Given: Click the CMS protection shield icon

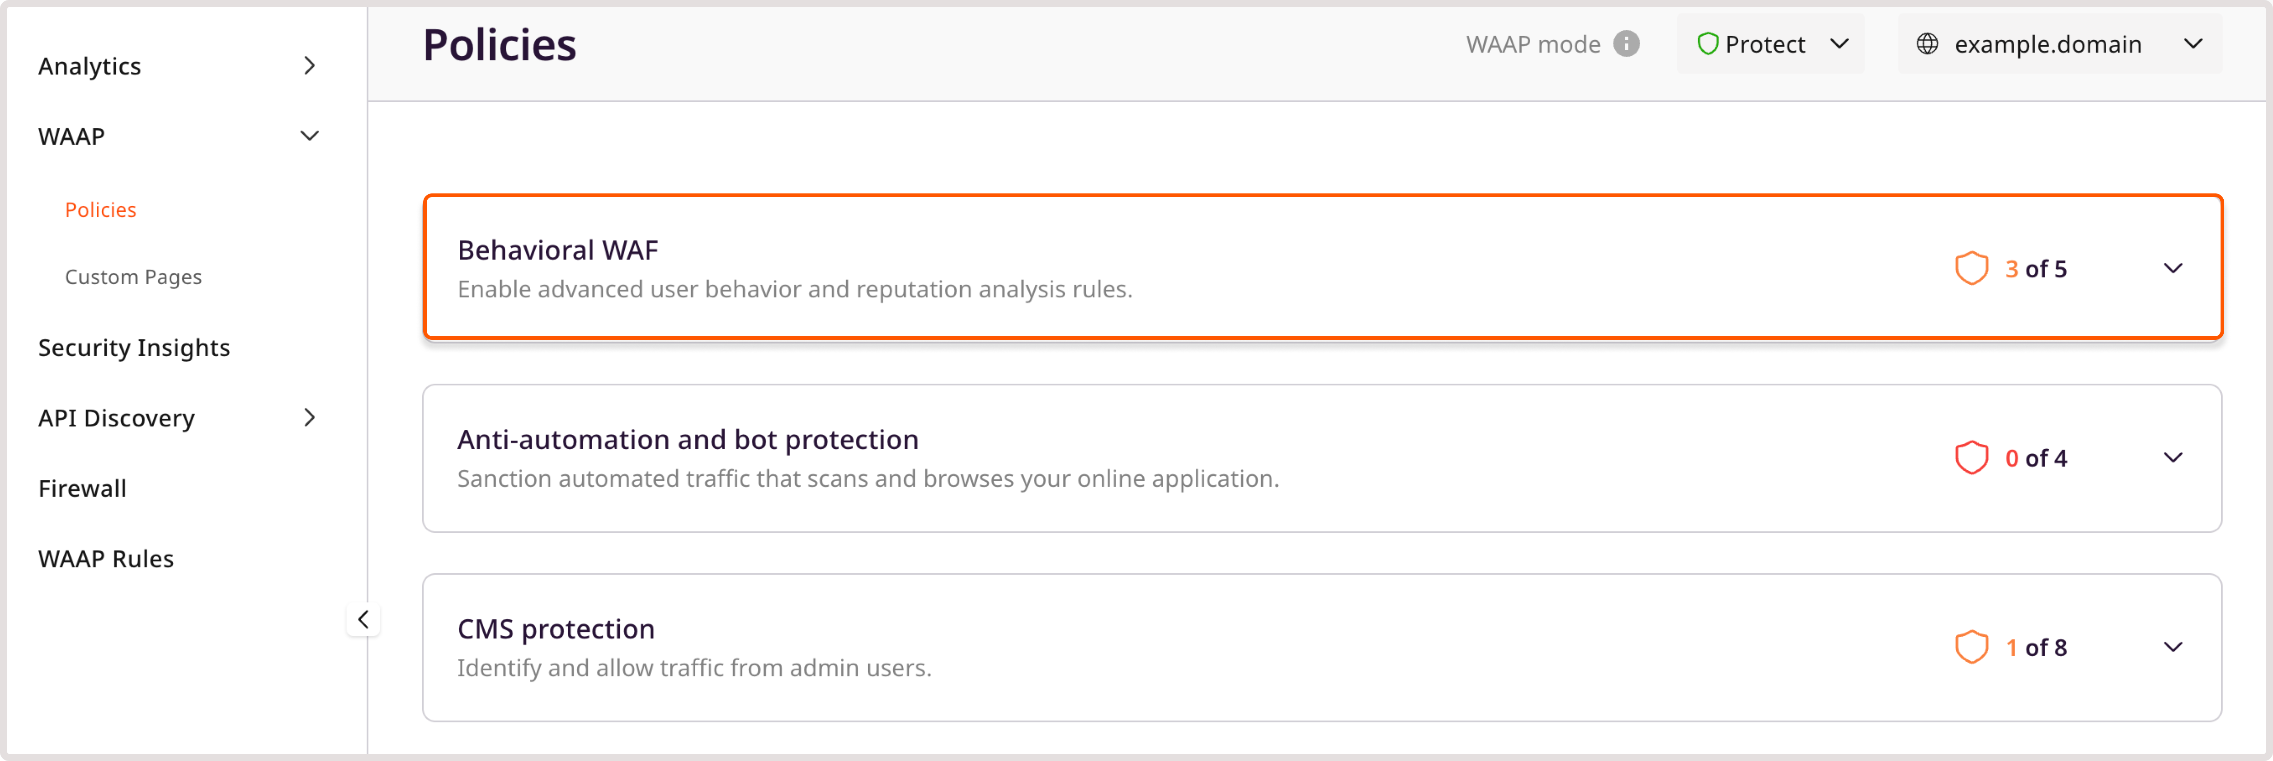Looking at the screenshot, I should point(1971,647).
